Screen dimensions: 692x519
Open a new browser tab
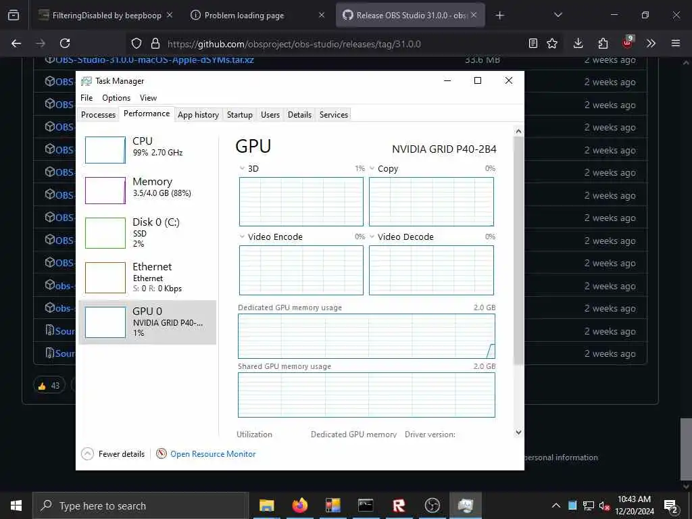(499, 16)
